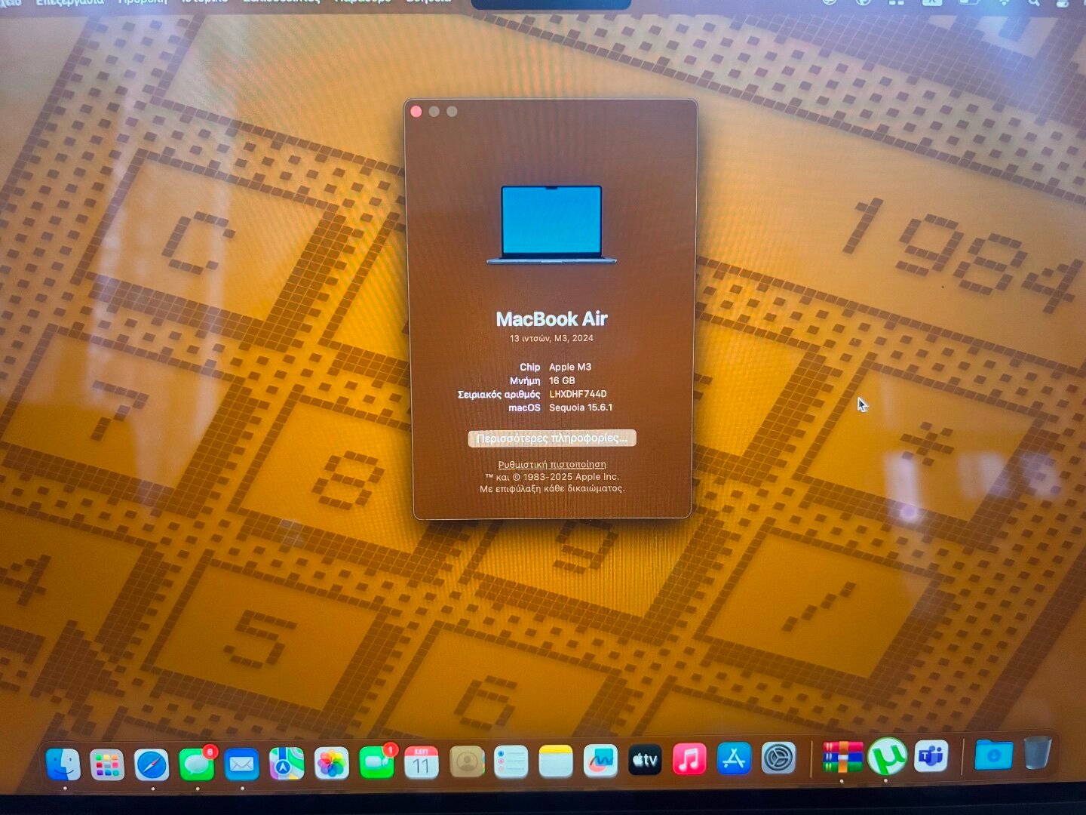Click the Περισσότερες πληροφορίες button
1086x815 pixels.
(552, 438)
